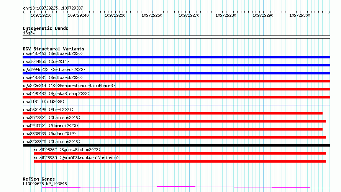Screen dimensions: 341x192
Task: Click the 13q34 cytogenetic band bar
Action: click(176, 37)
